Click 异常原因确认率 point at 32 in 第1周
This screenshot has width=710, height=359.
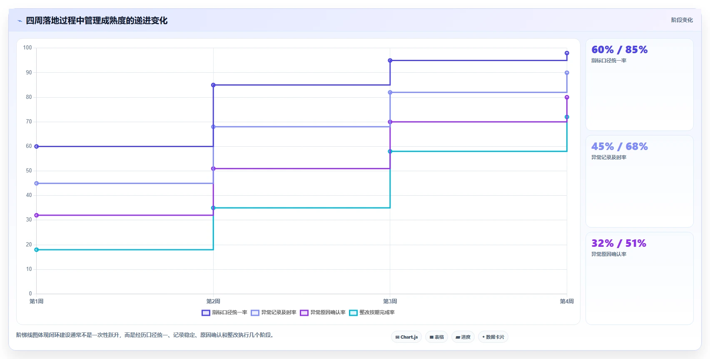pos(37,215)
